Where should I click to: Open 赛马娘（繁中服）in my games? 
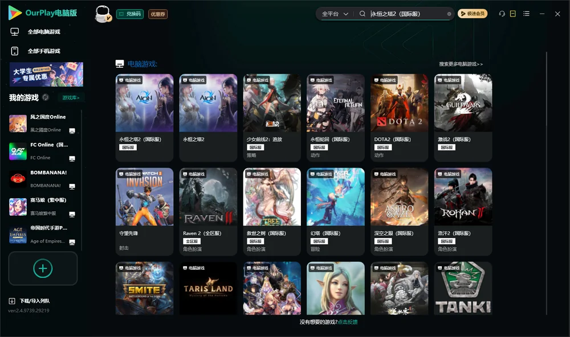pos(44,207)
